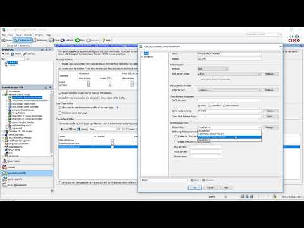Choose DfltGrpPolicy in group policy list
304x228 pixels.
tap(229, 131)
